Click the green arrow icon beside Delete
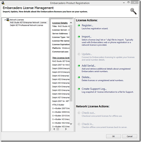This screenshot has width=141, height=142. (x=79, y=77)
